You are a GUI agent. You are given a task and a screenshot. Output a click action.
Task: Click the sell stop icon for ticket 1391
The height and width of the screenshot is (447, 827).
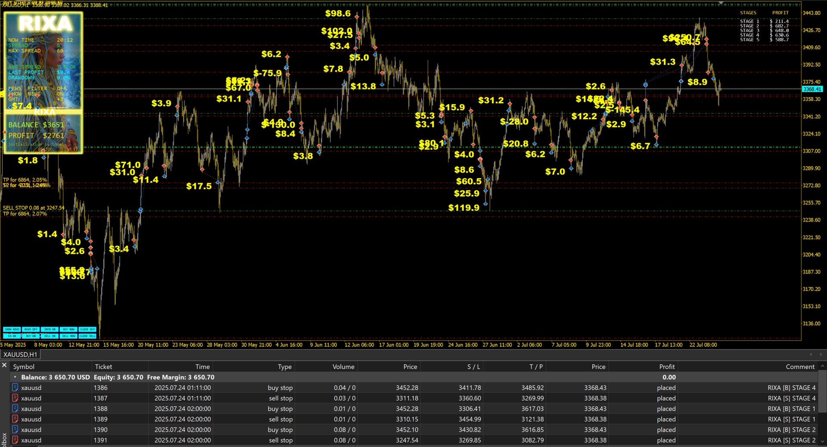15,440
